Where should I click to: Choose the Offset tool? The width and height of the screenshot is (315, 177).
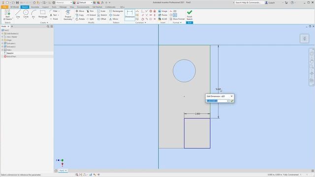click(102, 19)
